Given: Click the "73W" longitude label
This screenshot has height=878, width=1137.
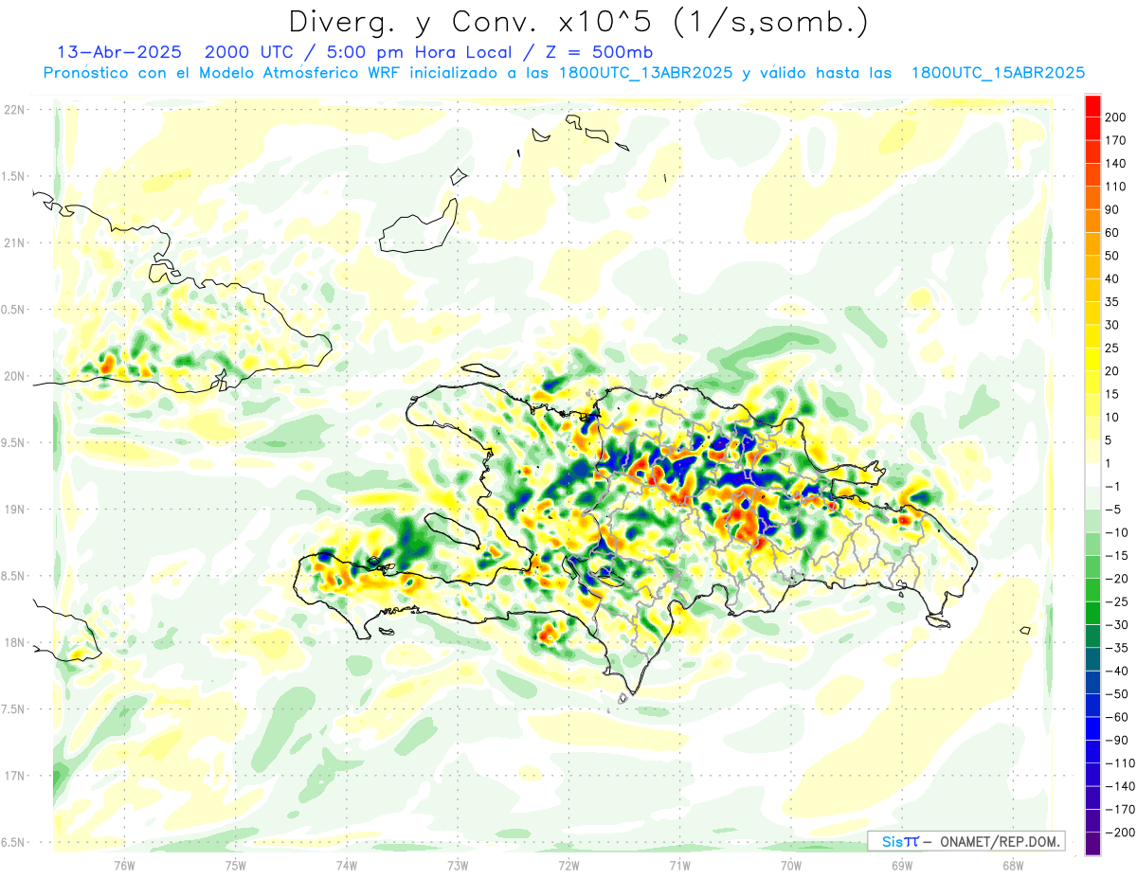Looking at the screenshot, I should tap(458, 865).
